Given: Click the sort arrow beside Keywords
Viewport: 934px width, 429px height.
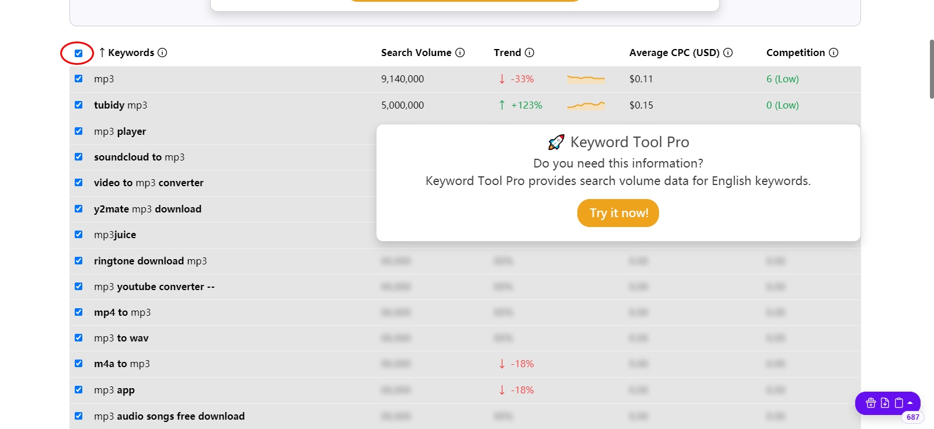Looking at the screenshot, I should [x=102, y=53].
